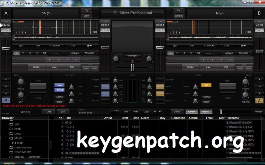Viewport: 265px width, 165px height.
Task: Click the Learn button
Action: pyautogui.click(x=86, y=16)
